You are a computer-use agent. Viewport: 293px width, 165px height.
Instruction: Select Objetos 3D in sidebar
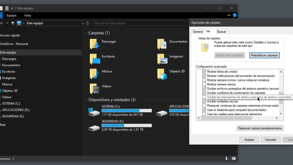10,91
